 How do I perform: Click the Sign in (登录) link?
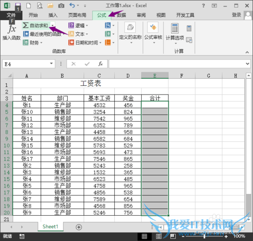click(236, 15)
